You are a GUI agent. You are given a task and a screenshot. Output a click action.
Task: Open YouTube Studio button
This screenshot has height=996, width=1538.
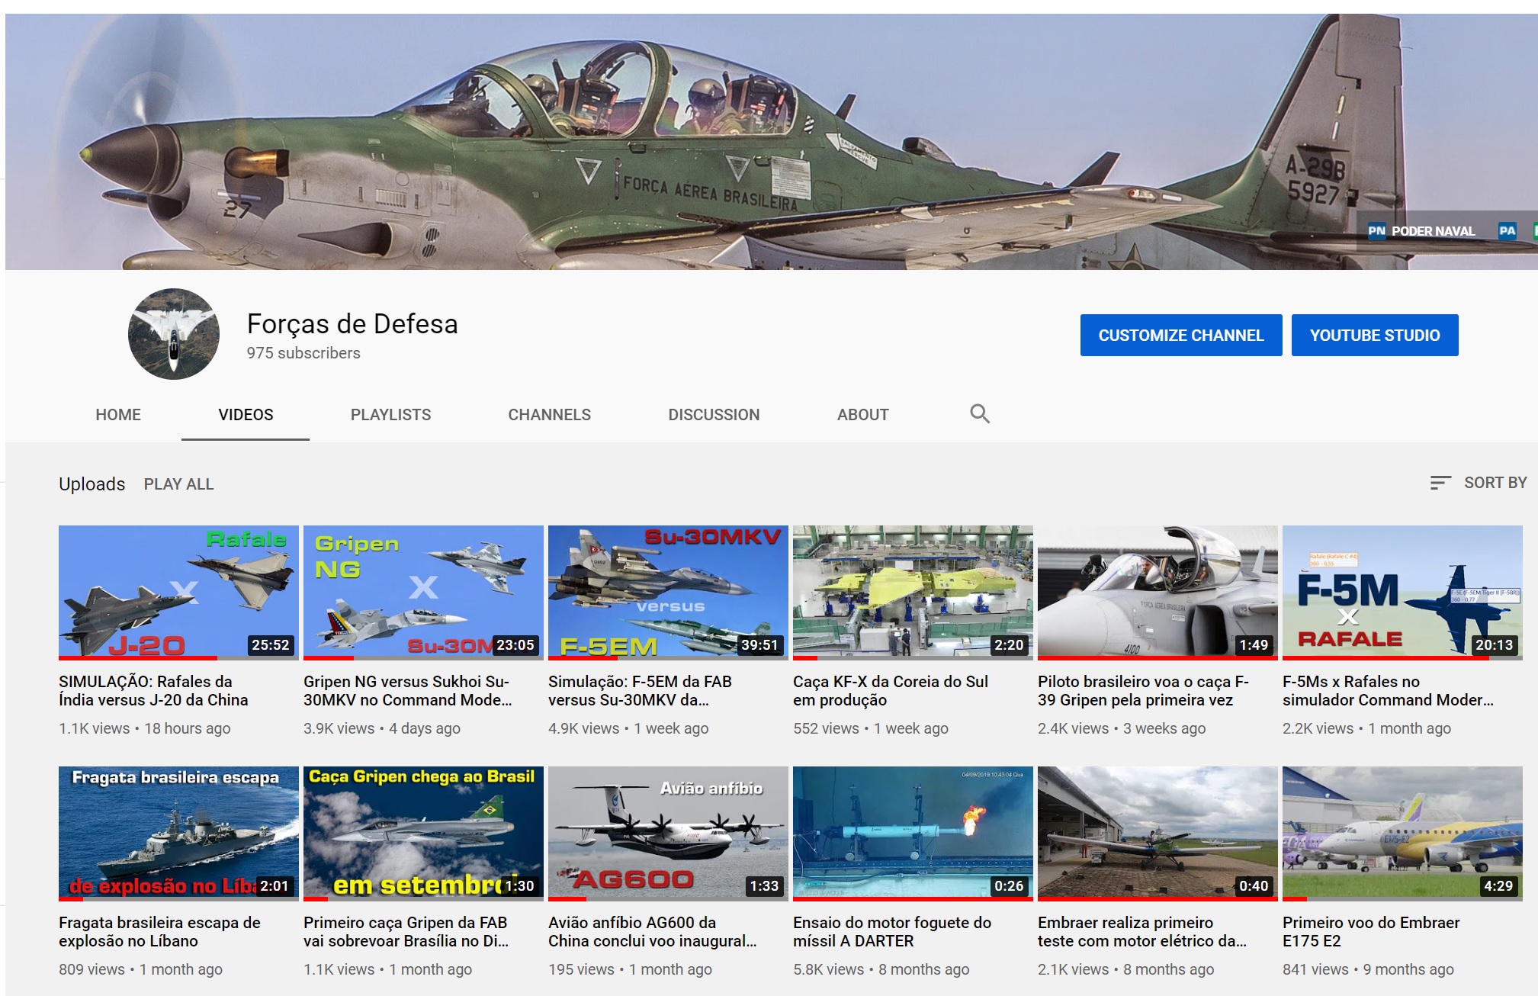point(1375,335)
